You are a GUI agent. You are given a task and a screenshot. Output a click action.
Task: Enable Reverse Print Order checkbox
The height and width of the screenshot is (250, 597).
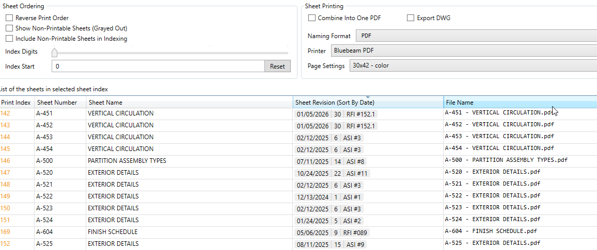point(9,18)
